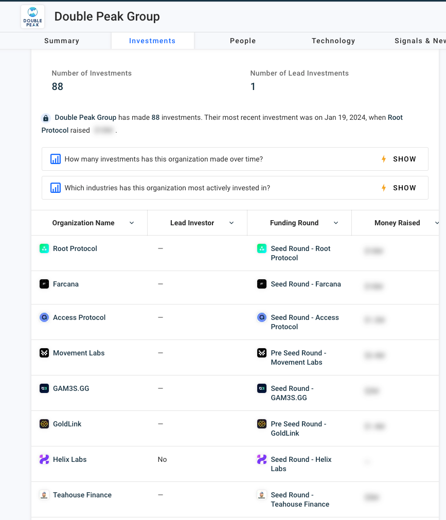446x520 pixels.
Task: Open Seed Round - Root Protocol funding link
Action: click(300, 254)
